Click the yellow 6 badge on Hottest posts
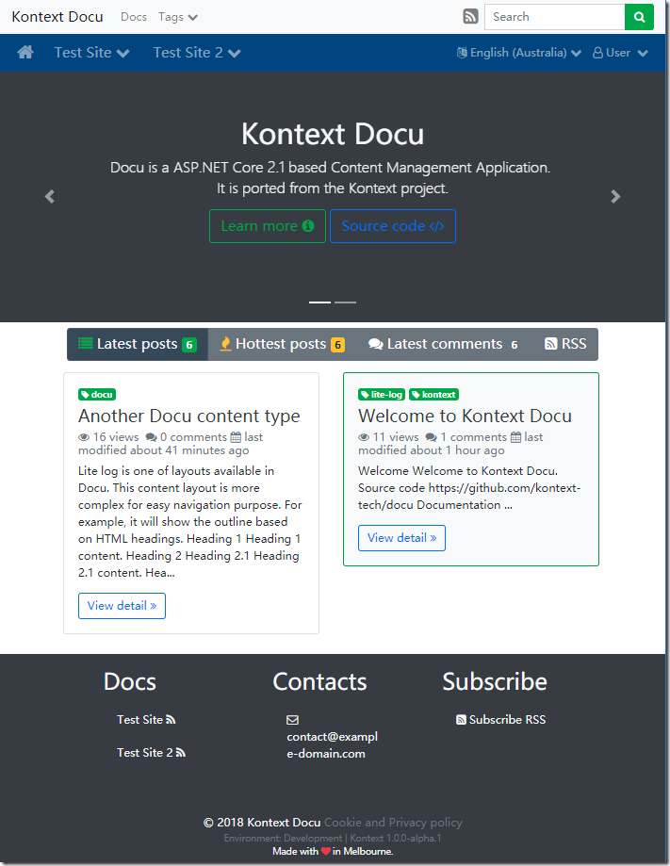Screen dimensions: 670x866 (337, 345)
